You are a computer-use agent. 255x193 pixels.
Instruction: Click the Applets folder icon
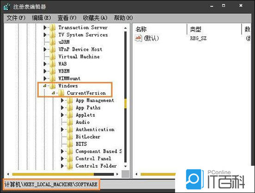(x=70, y=115)
